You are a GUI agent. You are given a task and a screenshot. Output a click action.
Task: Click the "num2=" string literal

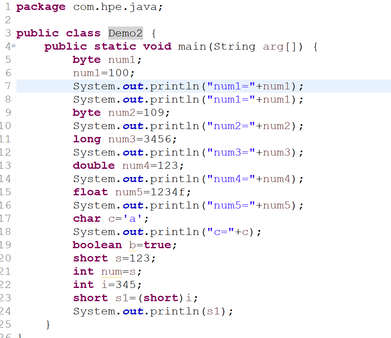click(231, 126)
